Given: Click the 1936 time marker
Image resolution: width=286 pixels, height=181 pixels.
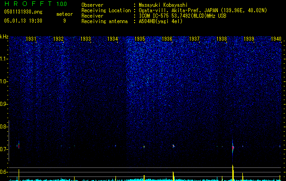Looking at the screenshot, I should [167, 38].
